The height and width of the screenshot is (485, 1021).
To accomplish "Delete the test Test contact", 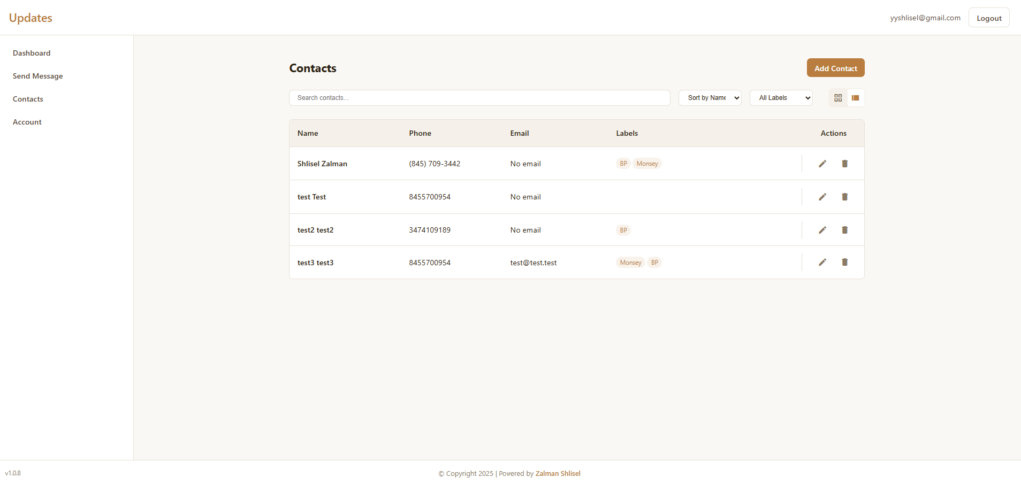I will tap(844, 197).
